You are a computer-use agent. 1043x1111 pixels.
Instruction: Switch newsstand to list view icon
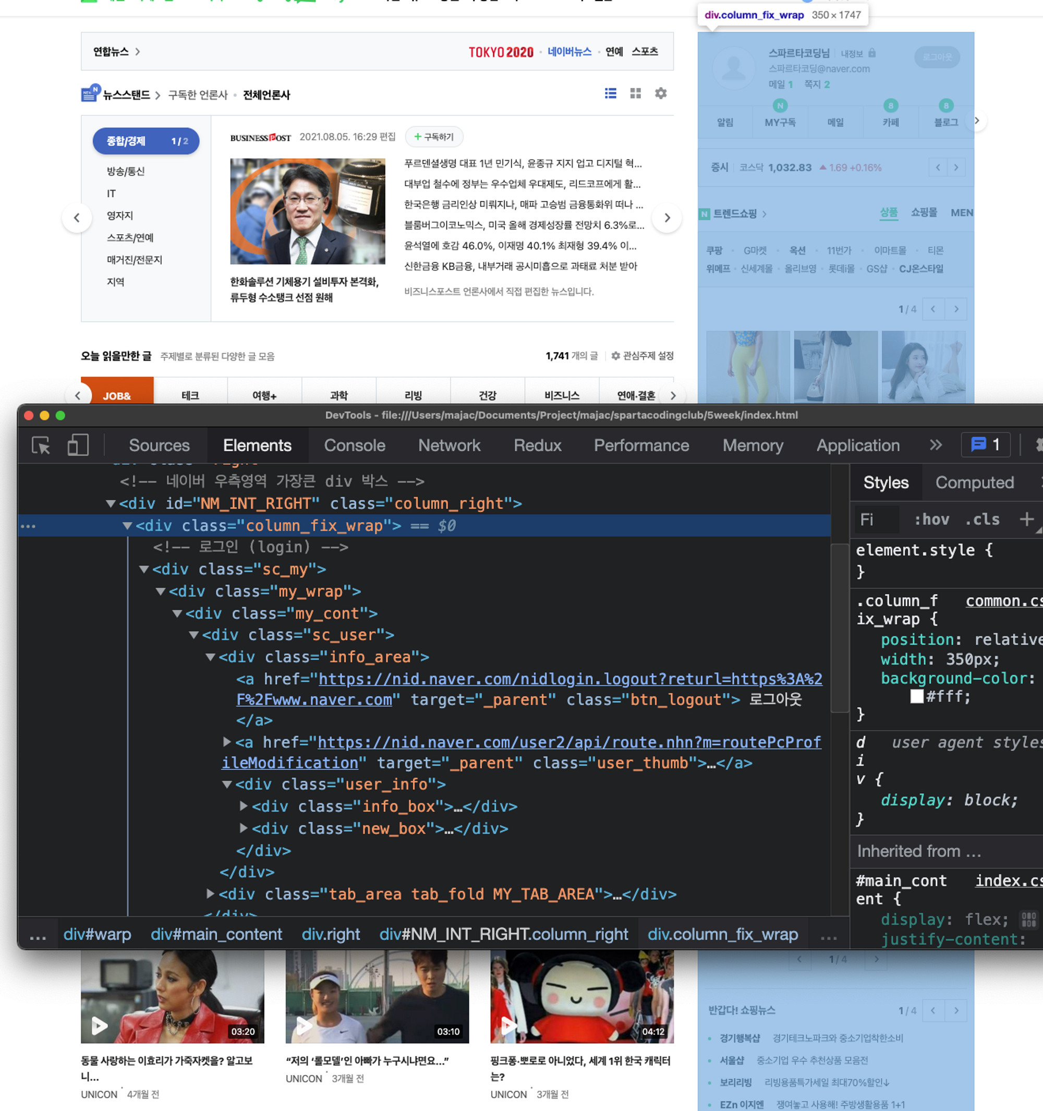click(611, 93)
